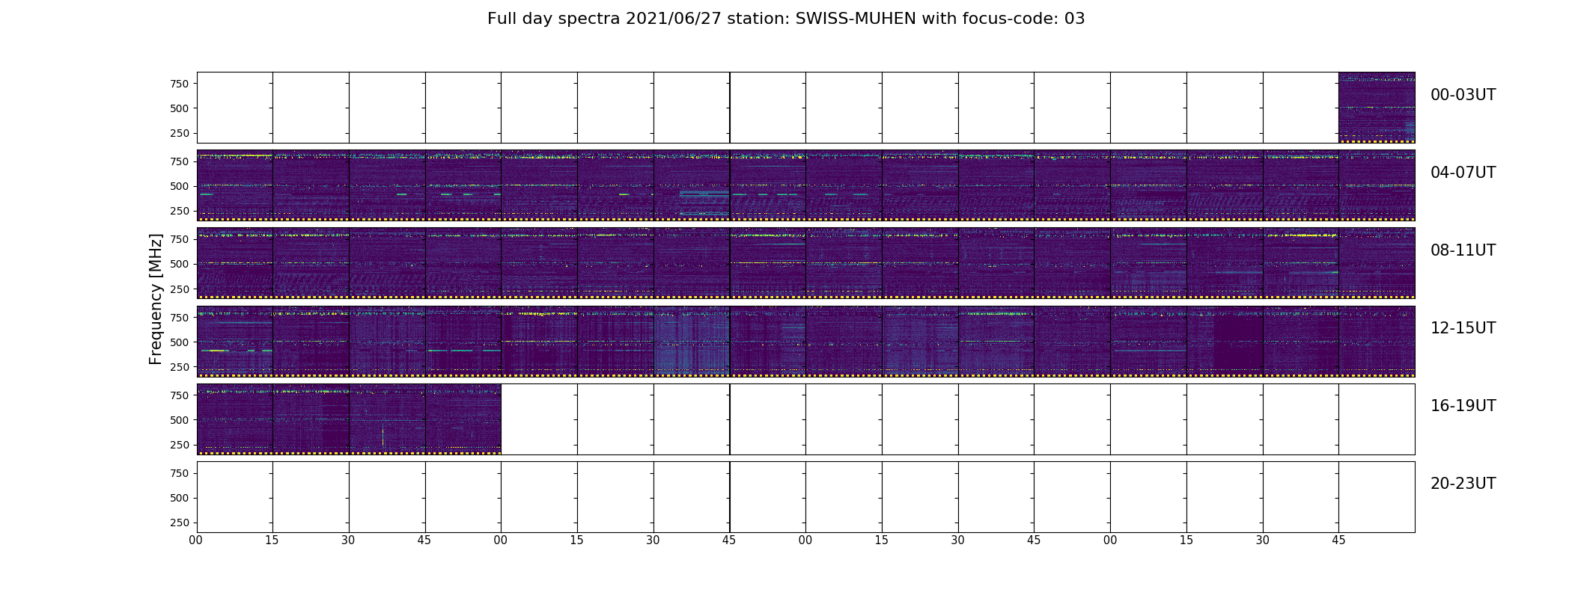Click the 500 tick label of 12-15UT row
1572x598 pixels.
pyautogui.click(x=179, y=342)
